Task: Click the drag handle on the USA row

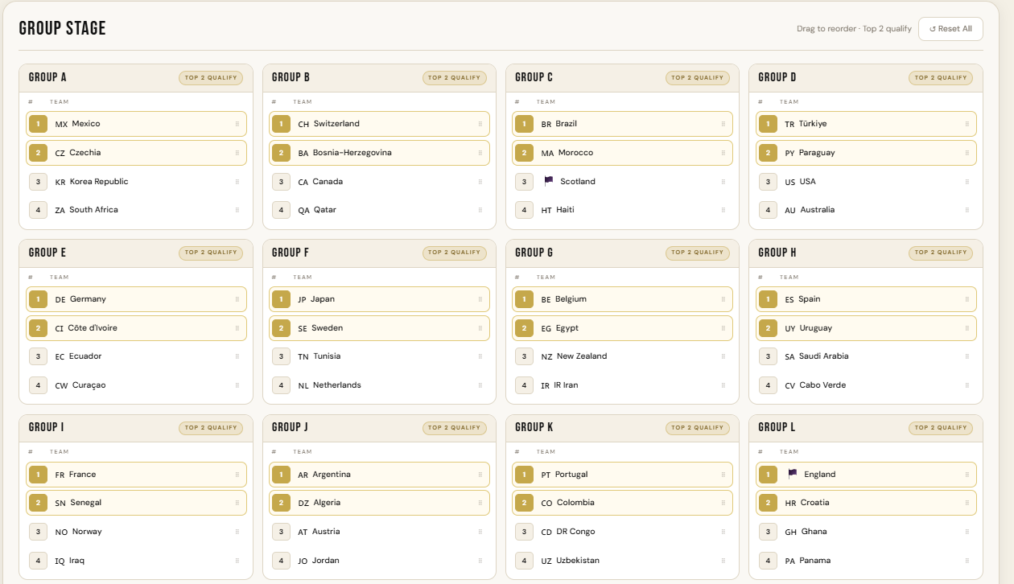Action: tap(967, 182)
